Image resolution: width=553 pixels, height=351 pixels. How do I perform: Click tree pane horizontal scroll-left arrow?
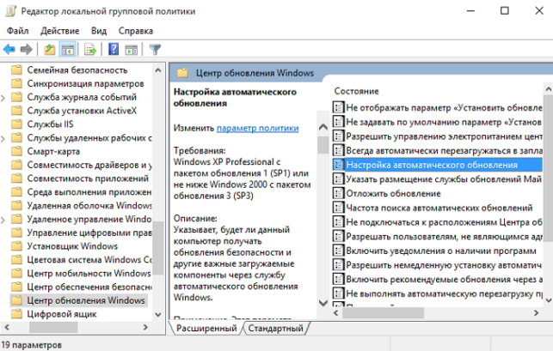coord(7,328)
